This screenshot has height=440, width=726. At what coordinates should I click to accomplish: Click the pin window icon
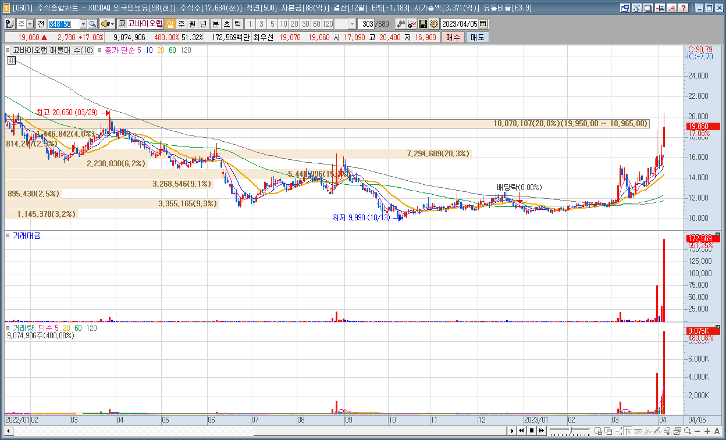(x=660, y=8)
